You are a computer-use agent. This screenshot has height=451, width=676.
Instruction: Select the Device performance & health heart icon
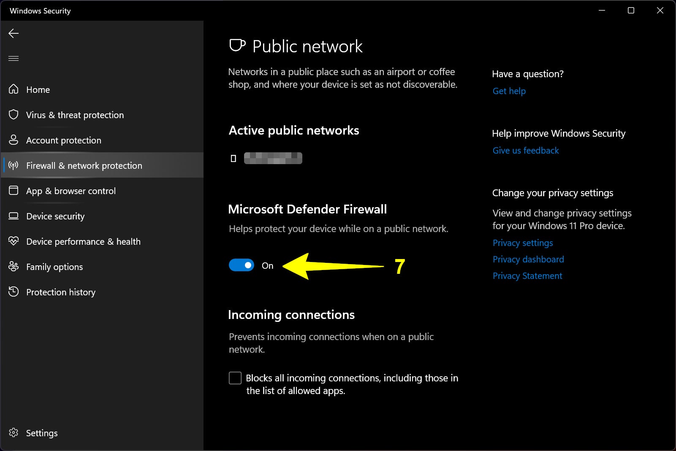[x=13, y=241]
